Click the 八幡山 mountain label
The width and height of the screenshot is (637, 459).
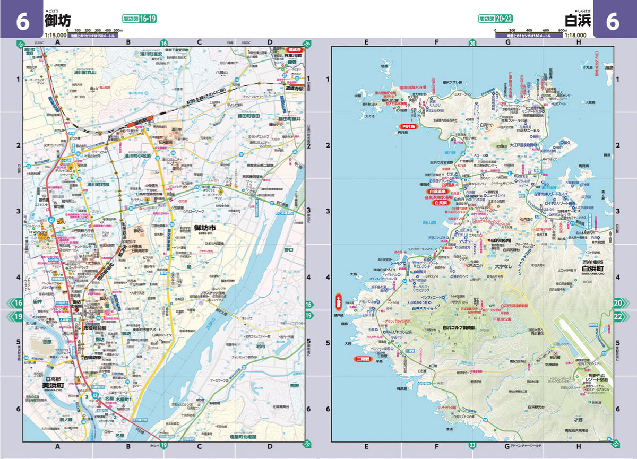(221, 72)
